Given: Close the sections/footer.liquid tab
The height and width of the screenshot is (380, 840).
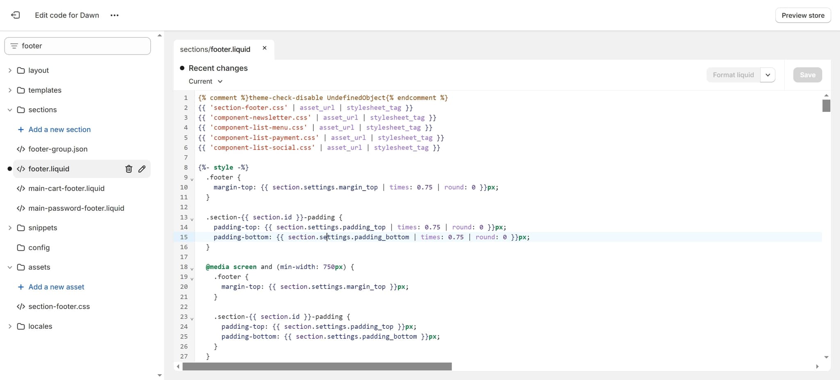Looking at the screenshot, I should (x=264, y=48).
